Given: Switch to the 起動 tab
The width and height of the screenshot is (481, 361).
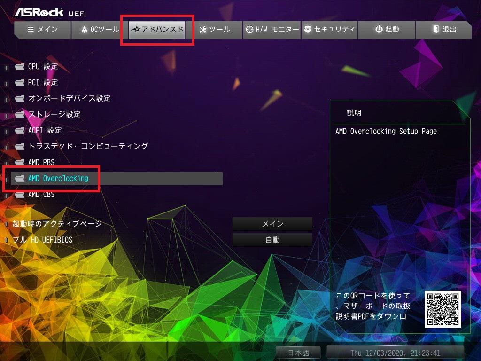Looking at the screenshot, I should pyautogui.click(x=387, y=30).
